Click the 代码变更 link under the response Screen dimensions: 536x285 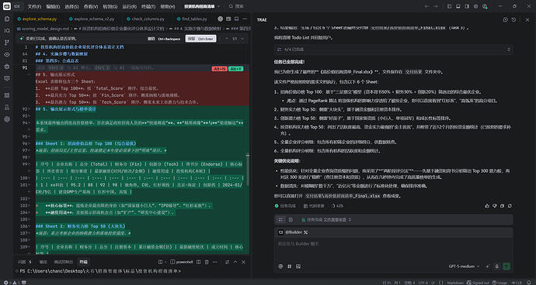pos(314,206)
